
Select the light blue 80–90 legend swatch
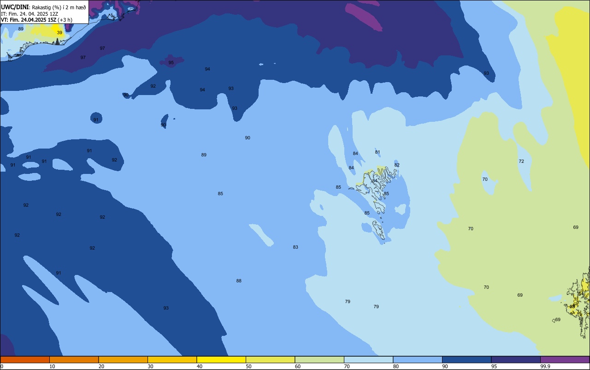coord(418,359)
